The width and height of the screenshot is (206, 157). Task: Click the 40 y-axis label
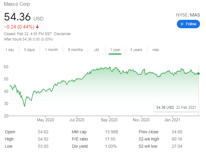[6, 92]
